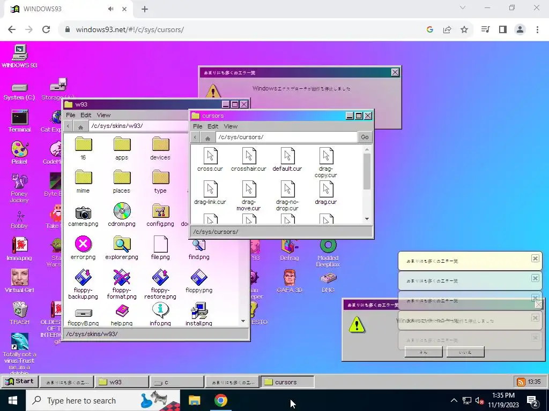Screen dimensions: 549x411
Task: Select cdrom.png in w93 window
Action: [x=122, y=215]
